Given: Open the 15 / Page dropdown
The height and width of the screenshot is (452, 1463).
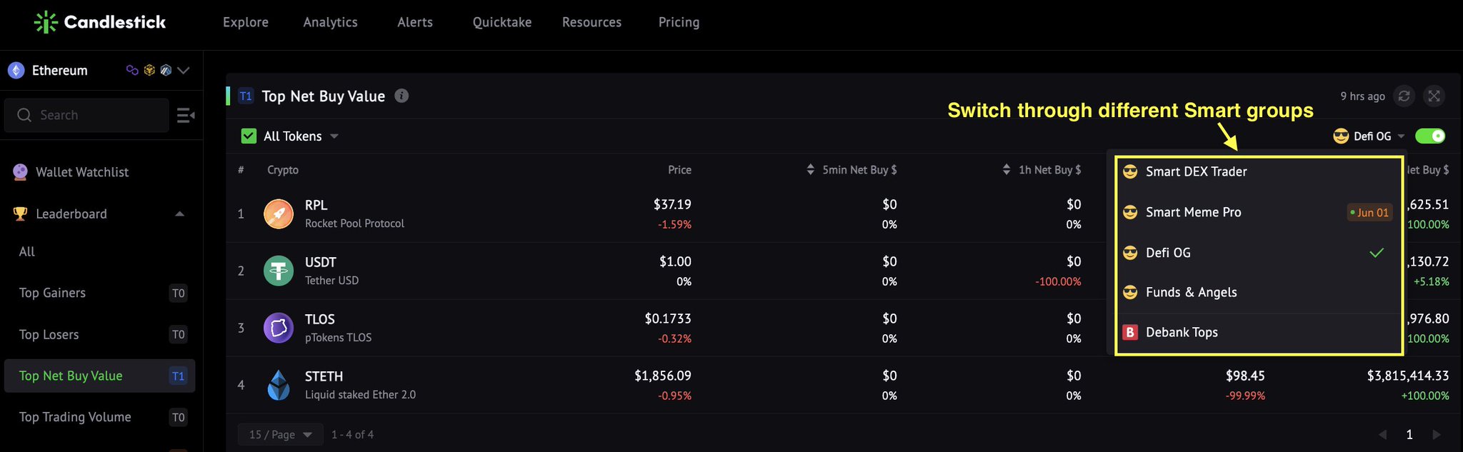Looking at the screenshot, I should (x=280, y=434).
